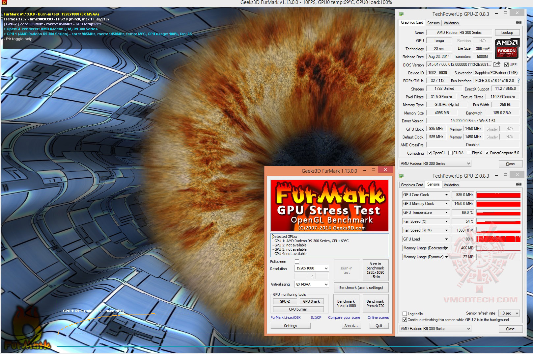The height and width of the screenshot is (354, 533).
Task: Open FurMark Settings
Action: pyautogui.click(x=291, y=326)
